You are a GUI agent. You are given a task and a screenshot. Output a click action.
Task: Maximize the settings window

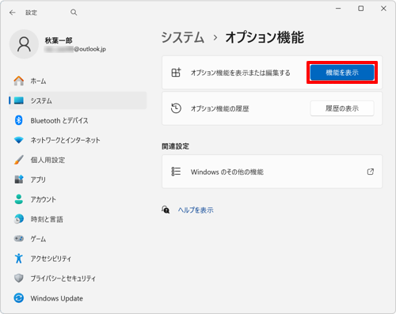pos(360,9)
